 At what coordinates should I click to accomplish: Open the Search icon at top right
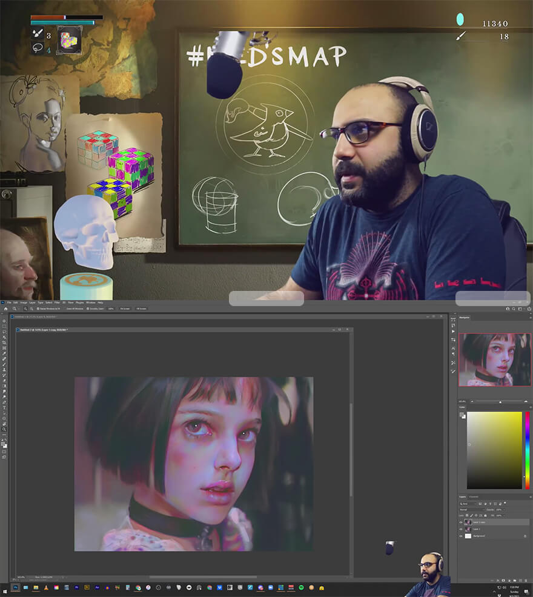point(514,309)
